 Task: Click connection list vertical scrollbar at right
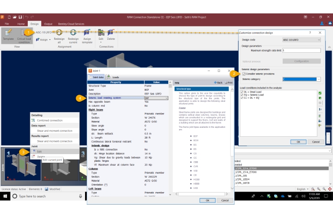coord(330,172)
